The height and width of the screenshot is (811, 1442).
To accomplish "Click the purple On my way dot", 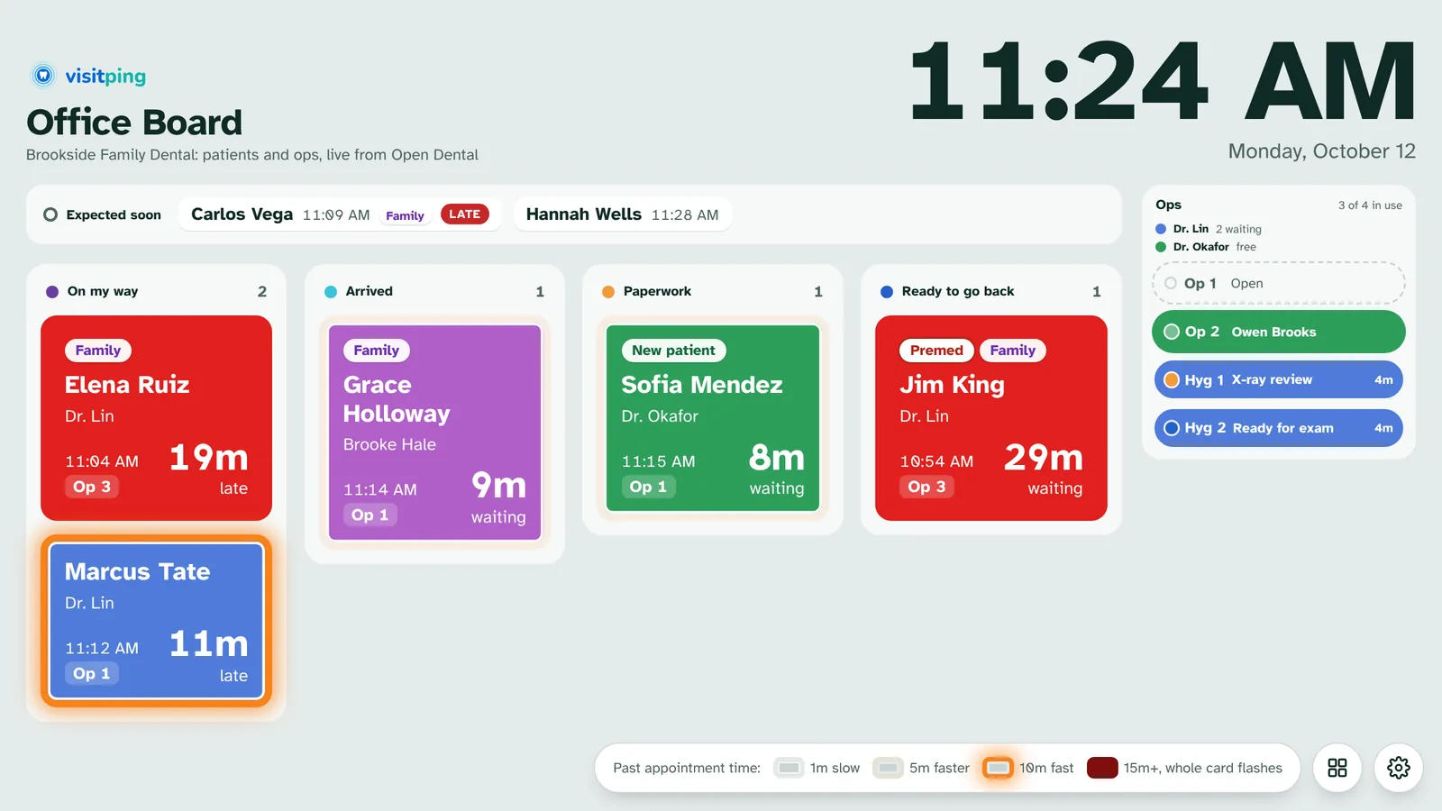I will pyautogui.click(x=52, y=292).
